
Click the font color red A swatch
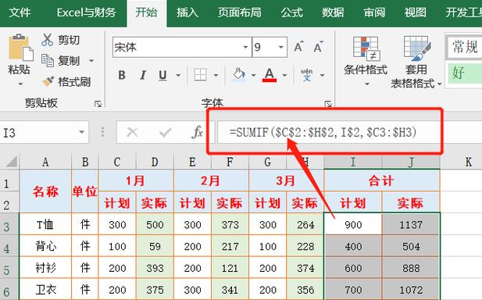pos(270,75)
